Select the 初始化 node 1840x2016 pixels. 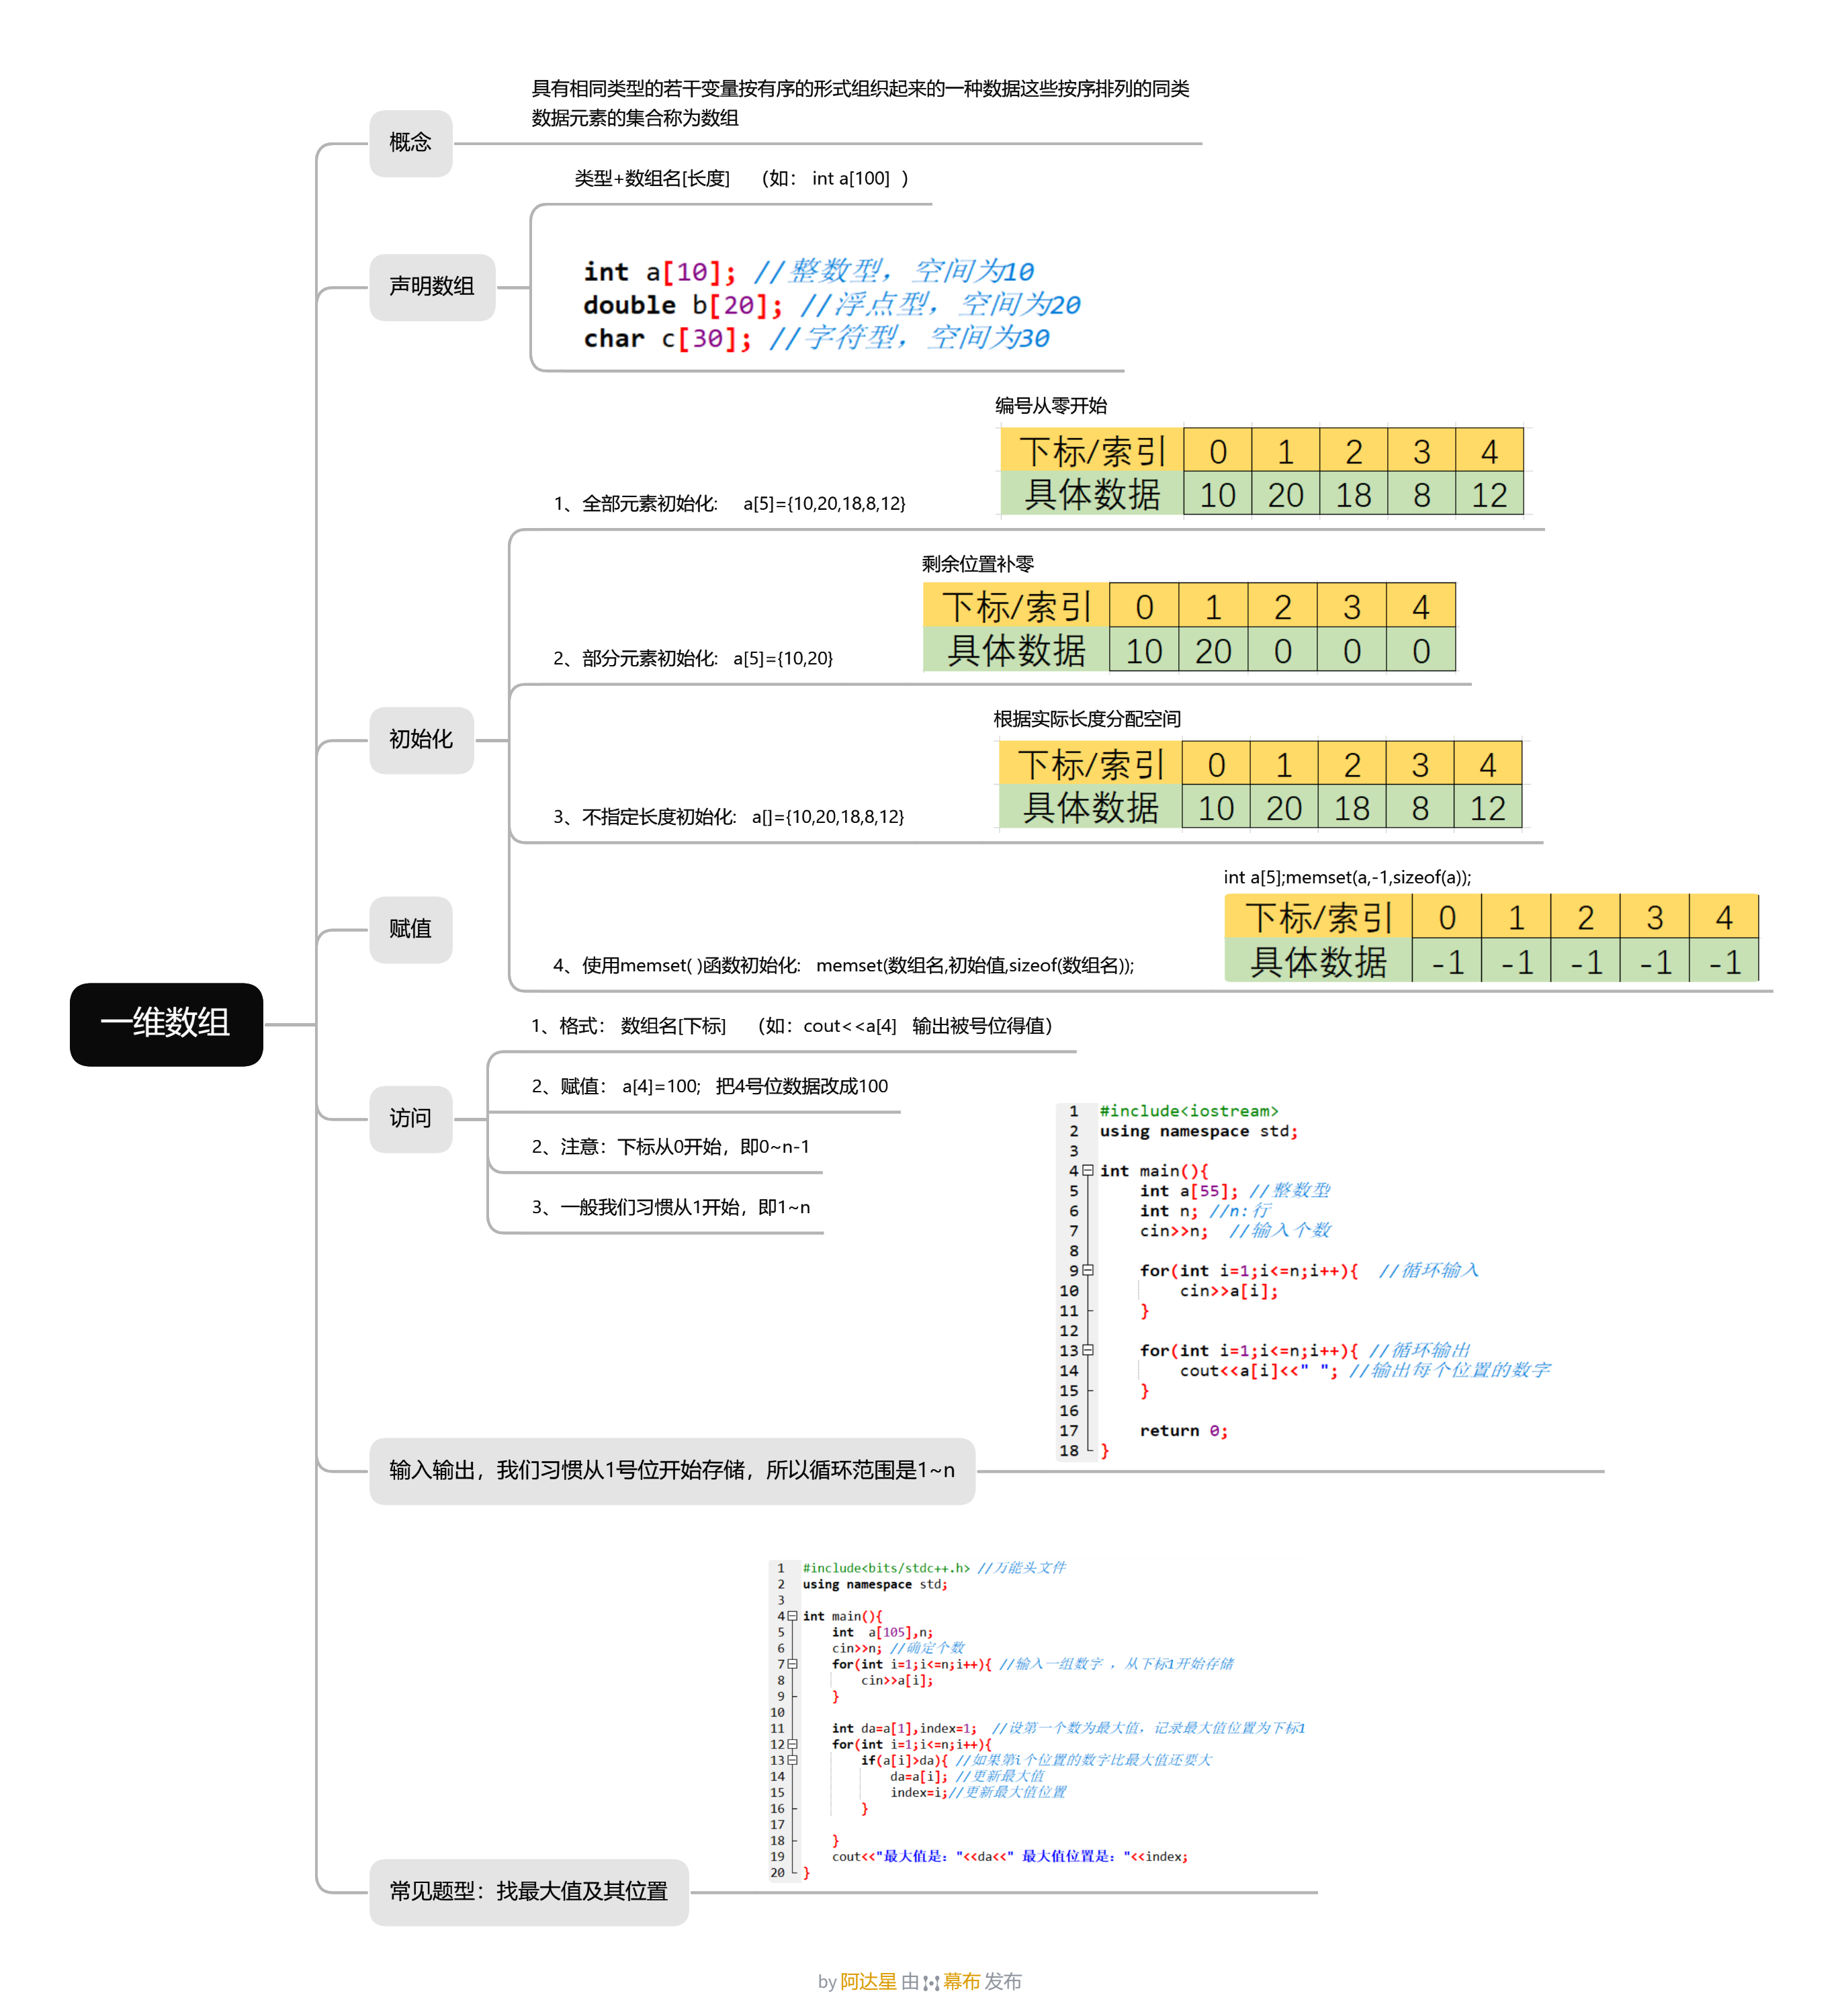point(421,740)
